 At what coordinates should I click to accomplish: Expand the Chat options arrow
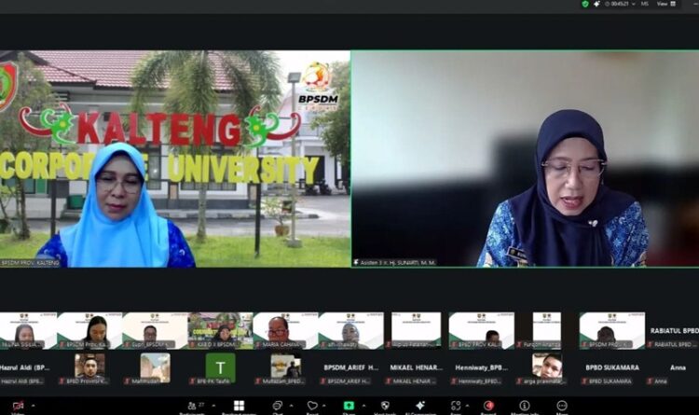coord(292,406)
